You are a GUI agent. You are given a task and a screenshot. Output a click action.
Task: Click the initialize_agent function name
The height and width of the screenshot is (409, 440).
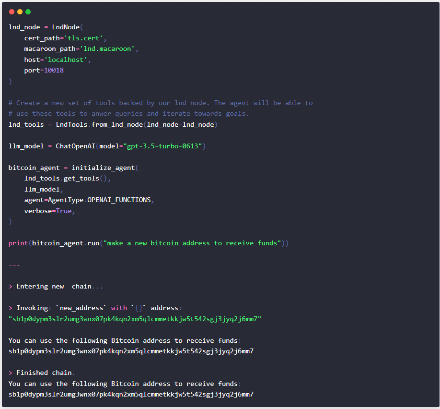103,168
